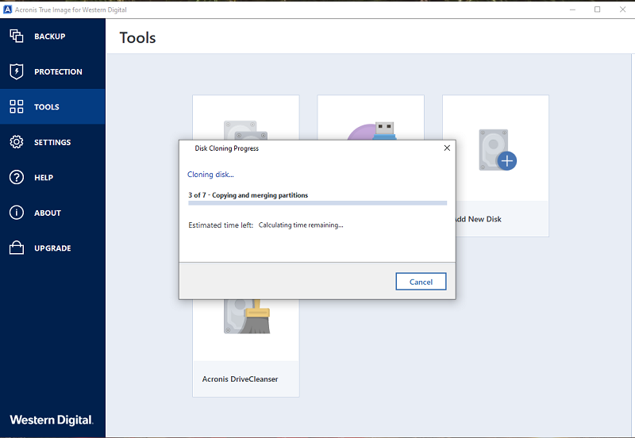Click the Tools page heading

137,37
